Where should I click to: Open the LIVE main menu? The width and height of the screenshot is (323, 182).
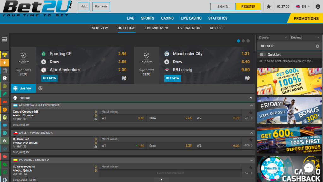tap(130, 18)
